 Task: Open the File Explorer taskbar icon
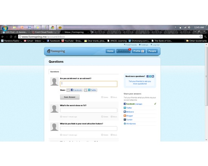(x=14, y=28)
